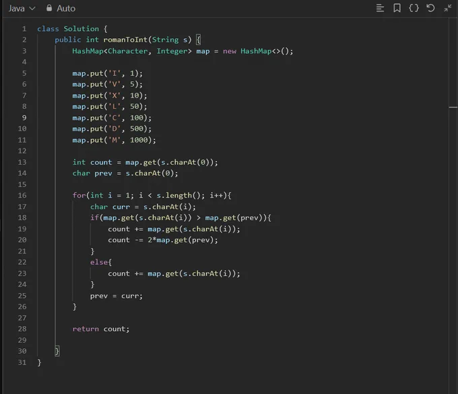
Task: Click on map.put('D', 500); line
Action: click(x=112, y=128)
